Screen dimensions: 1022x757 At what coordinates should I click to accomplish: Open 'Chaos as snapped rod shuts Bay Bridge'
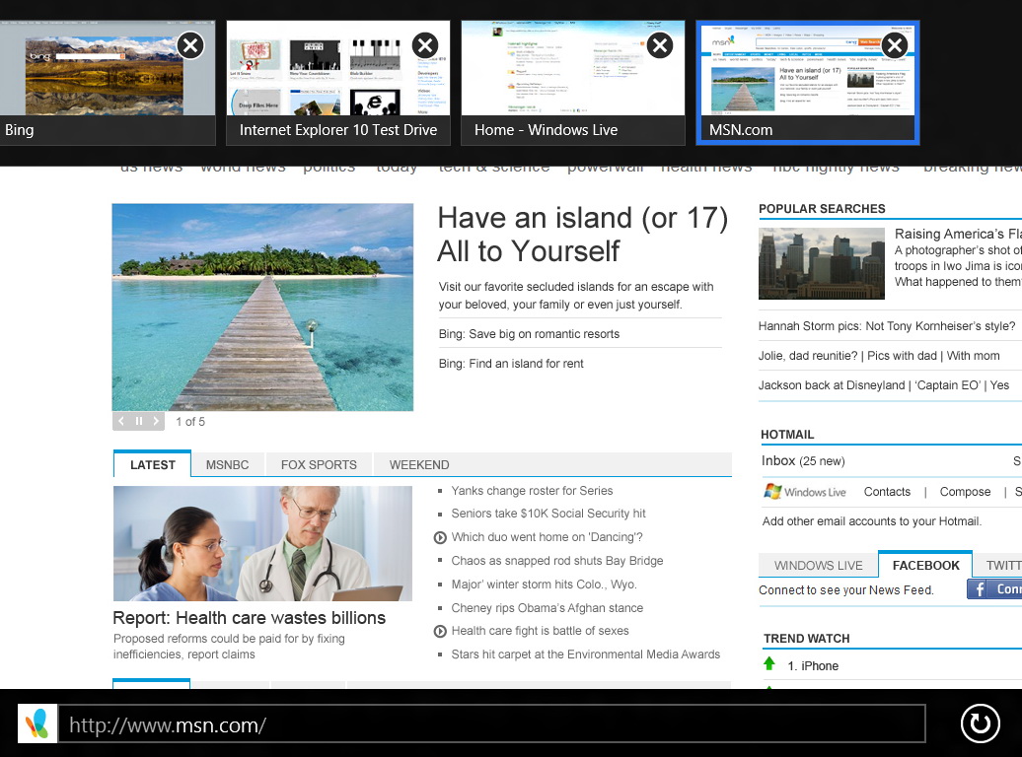click(x=557, y=560)
